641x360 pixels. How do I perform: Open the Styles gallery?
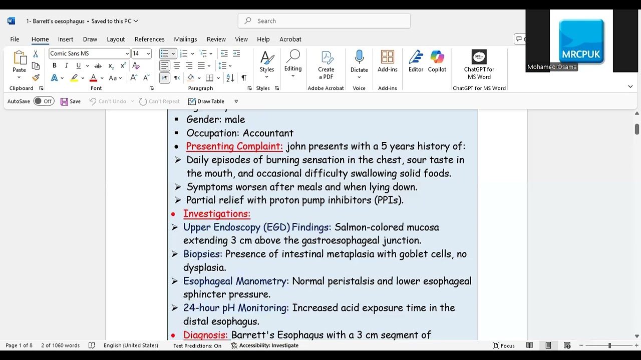[267, 64]
